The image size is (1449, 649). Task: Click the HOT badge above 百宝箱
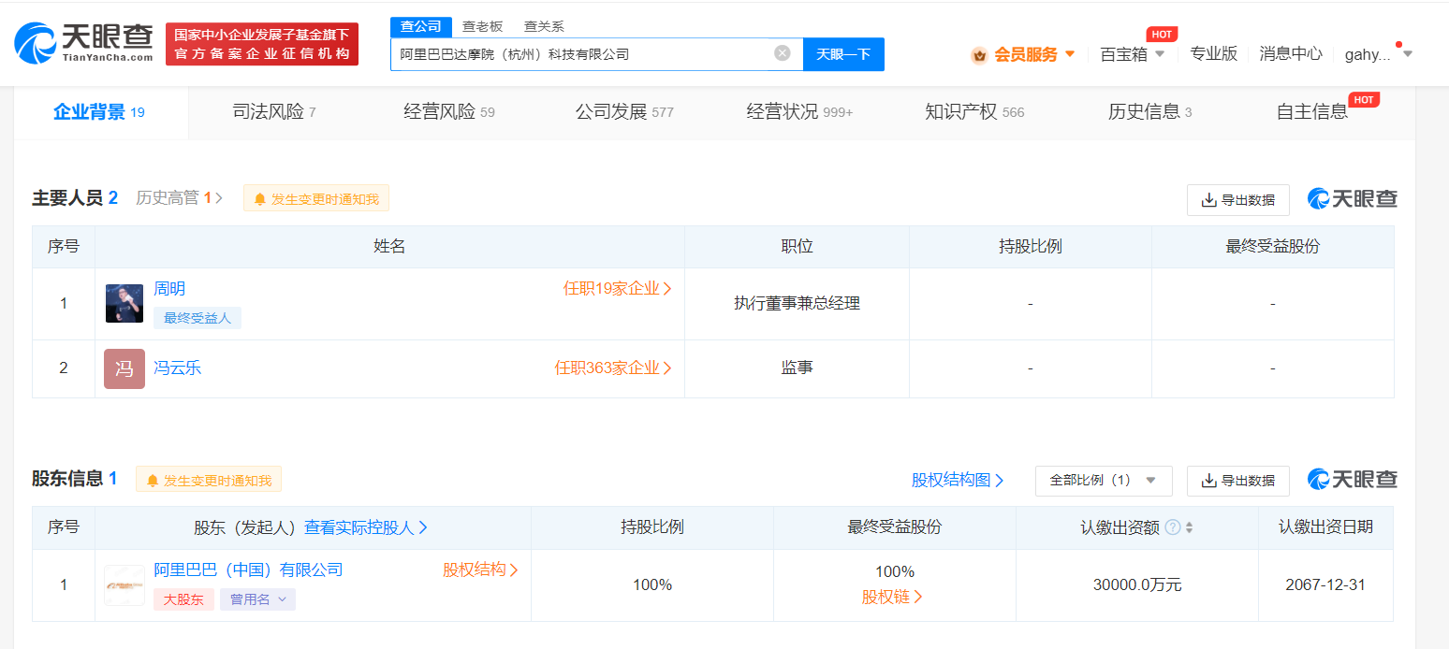[x=1162, y=35]
